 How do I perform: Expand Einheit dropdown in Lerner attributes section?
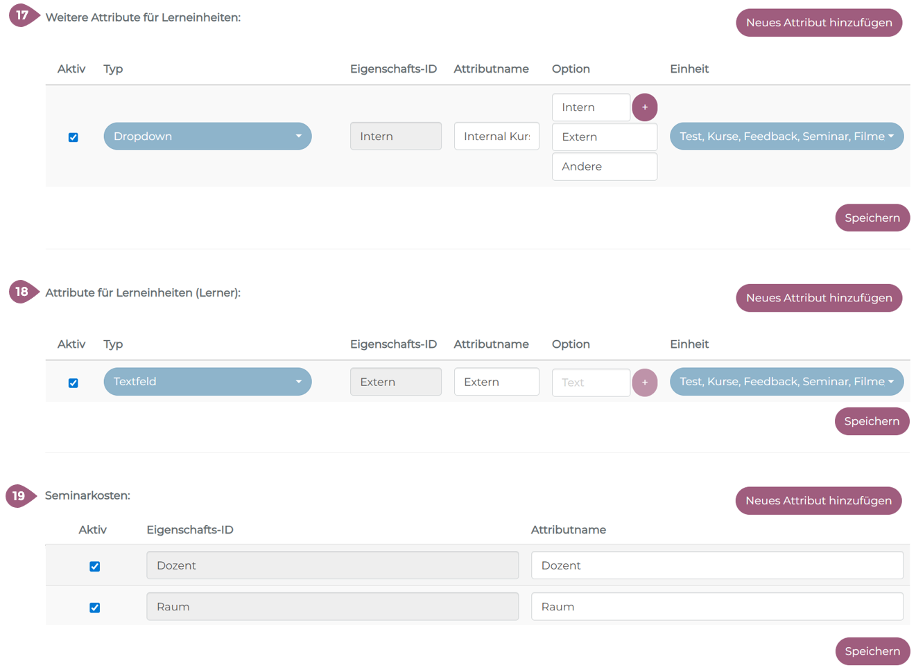(x=786, y=382)
